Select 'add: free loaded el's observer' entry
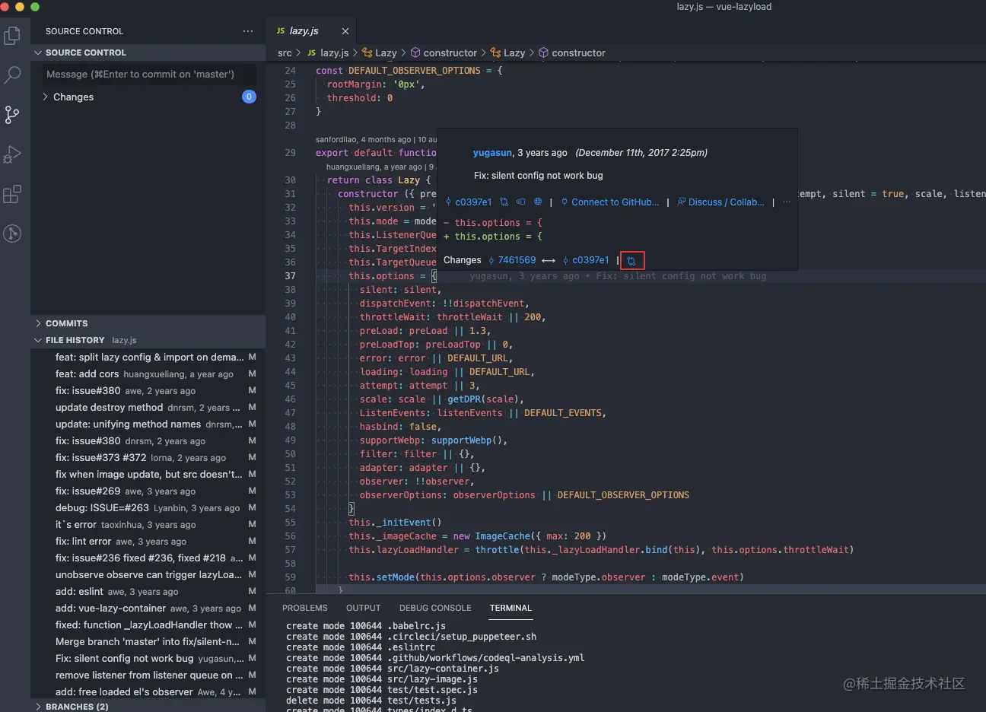The image size is (986, 712). tap(148, 692)
